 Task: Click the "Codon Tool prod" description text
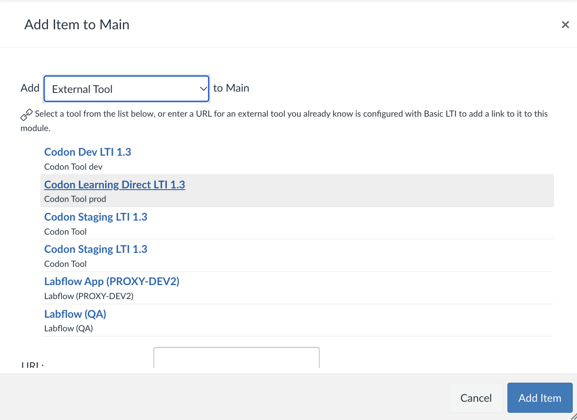click(x=75, y=199)
